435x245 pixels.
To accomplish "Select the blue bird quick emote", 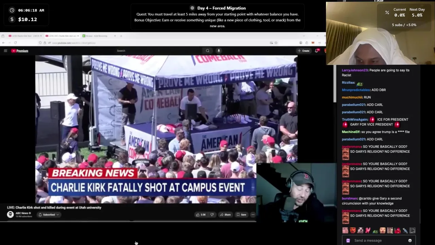I will click(x=405, y=231).
